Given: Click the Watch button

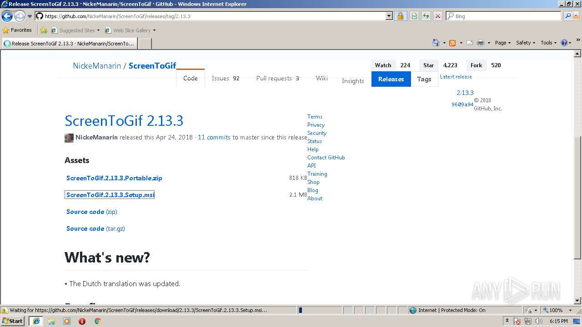Looking at the screenshot, I should (x=383, y=65).
